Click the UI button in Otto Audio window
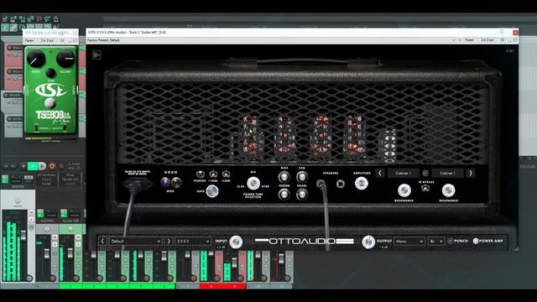This screenshot has height=302, width=537. pyautogui.click(x=503, y=40)
